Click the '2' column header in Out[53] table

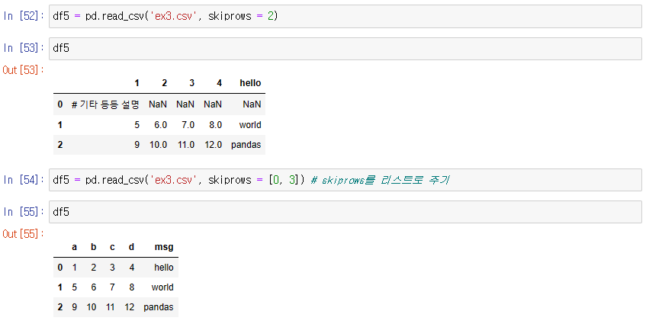pyautogui.click(x=164, y=83)
